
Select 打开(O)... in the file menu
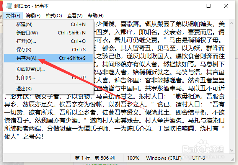pyautogui.click(x=48, y=41)
